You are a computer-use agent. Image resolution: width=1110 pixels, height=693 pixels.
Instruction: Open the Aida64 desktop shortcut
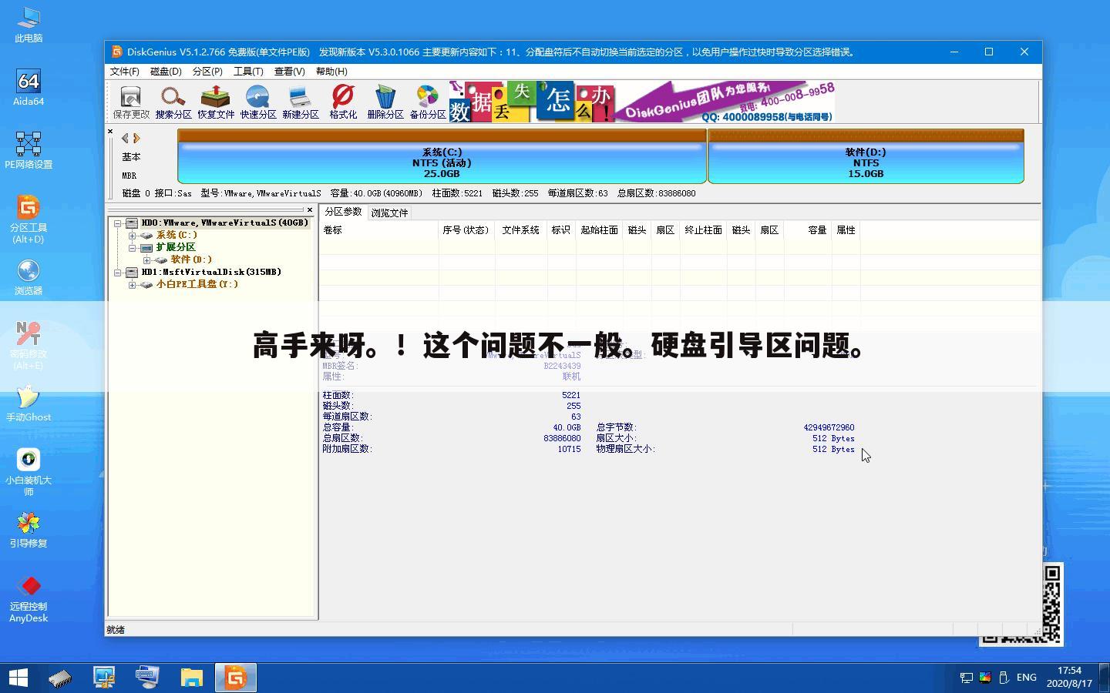coord(29,88)
